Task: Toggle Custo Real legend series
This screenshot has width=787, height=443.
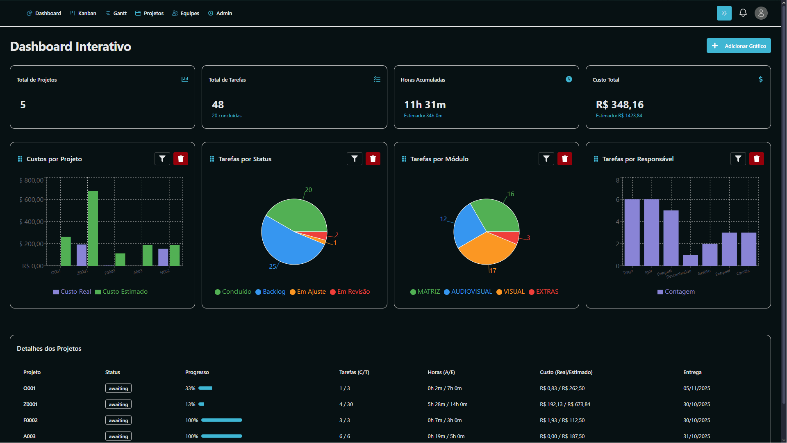Action: (72, 292)
